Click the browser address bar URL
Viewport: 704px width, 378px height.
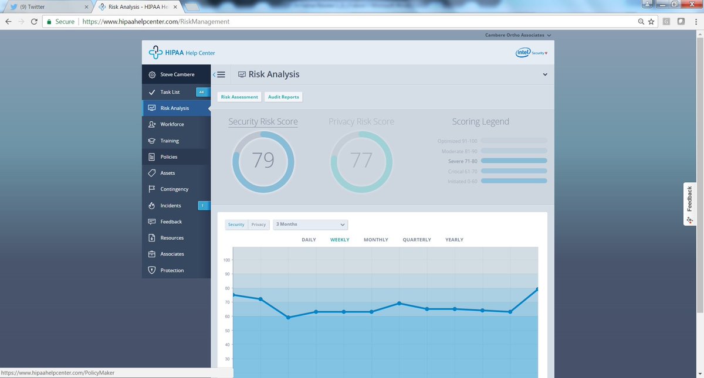point(155,22)
